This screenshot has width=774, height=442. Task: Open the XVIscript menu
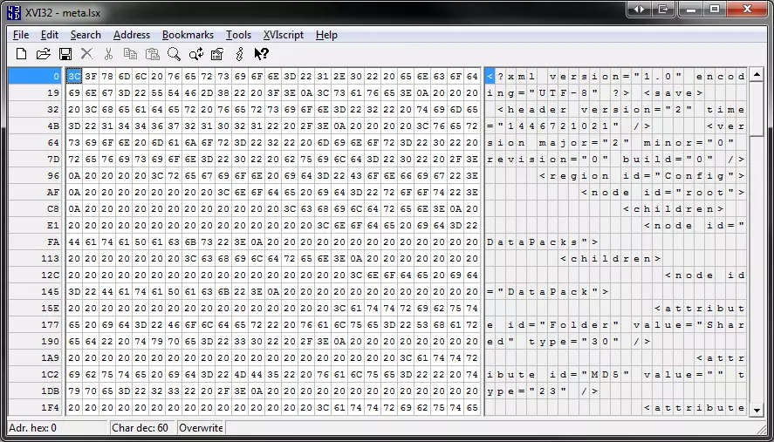284,35
